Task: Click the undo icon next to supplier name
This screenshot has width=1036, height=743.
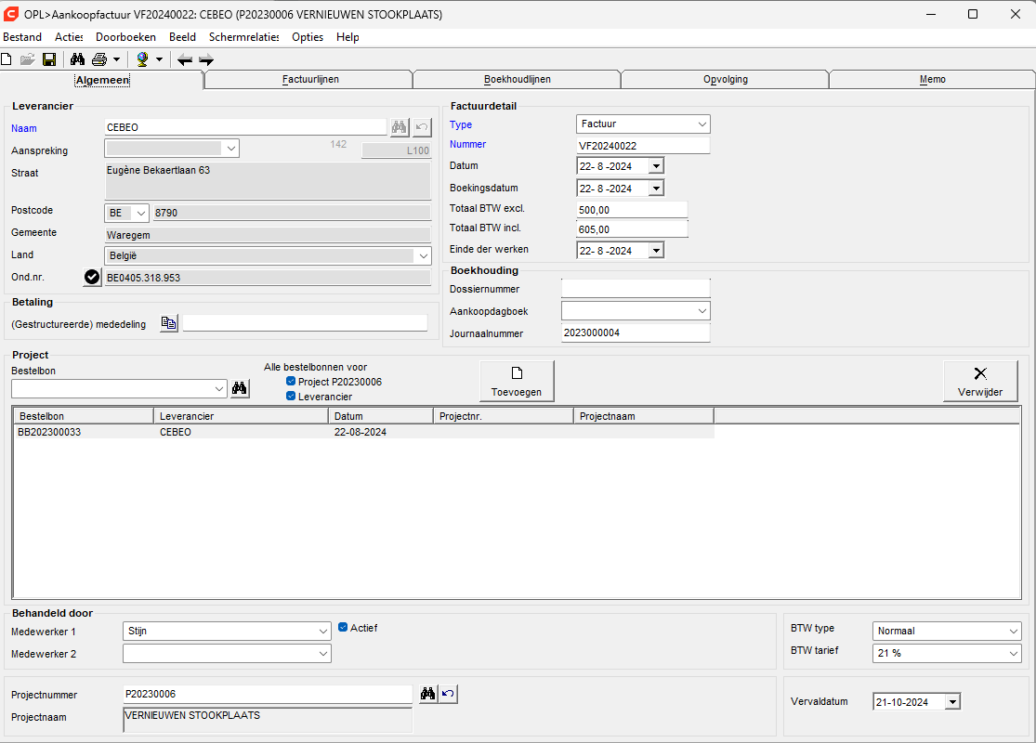Action: pos(422,127)
